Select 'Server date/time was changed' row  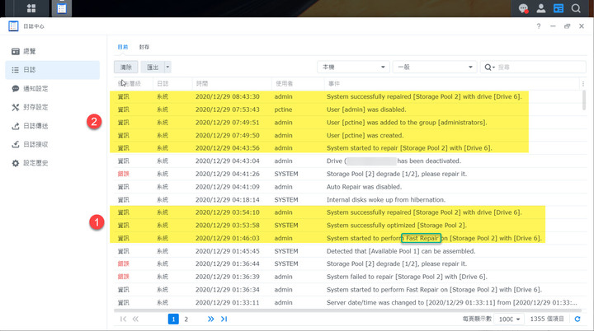click(x=348, y=303)
